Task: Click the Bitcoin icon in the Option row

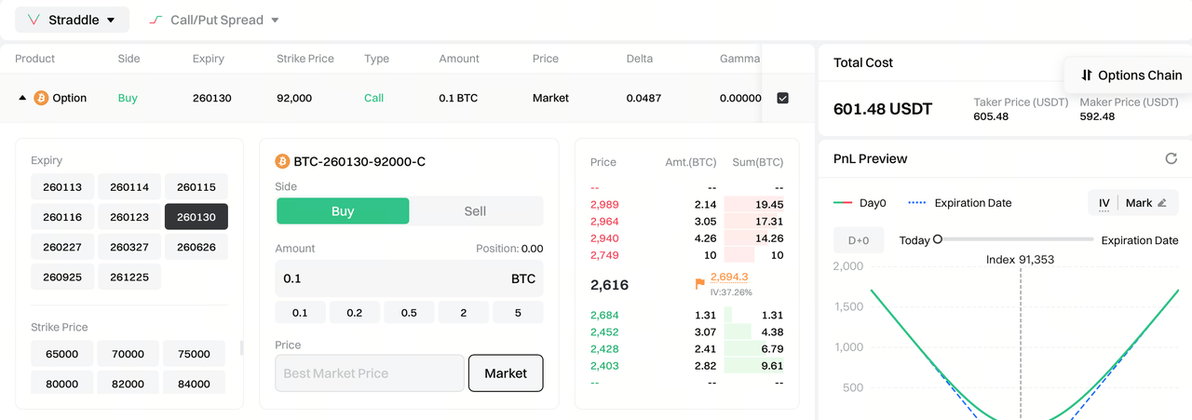Action: click(x=41, y=98)
